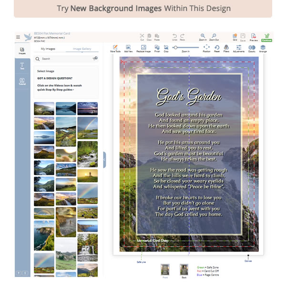Toggle the Grid overlay
This screenshot has height=286, width=286.
(x=235, y=37)
